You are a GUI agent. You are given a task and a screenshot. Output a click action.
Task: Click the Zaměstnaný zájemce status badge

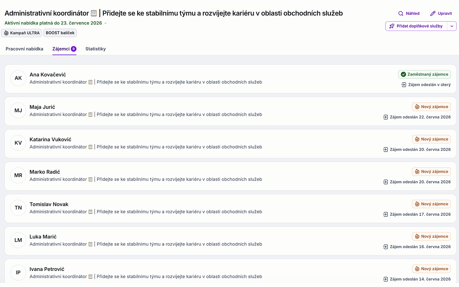424,74
